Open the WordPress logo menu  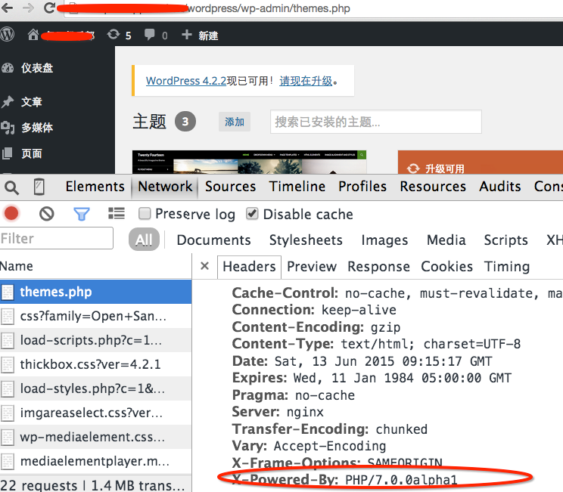click(8, 35)
